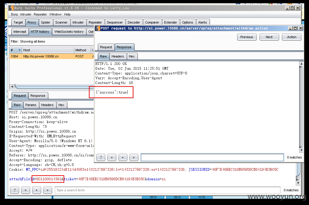Click the HTTP/1.1 200 OK status line

click(111, 64)
